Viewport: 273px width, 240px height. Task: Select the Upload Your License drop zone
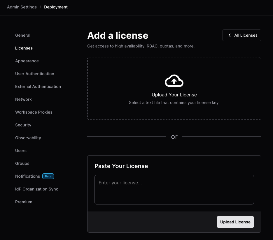point(174,88)
